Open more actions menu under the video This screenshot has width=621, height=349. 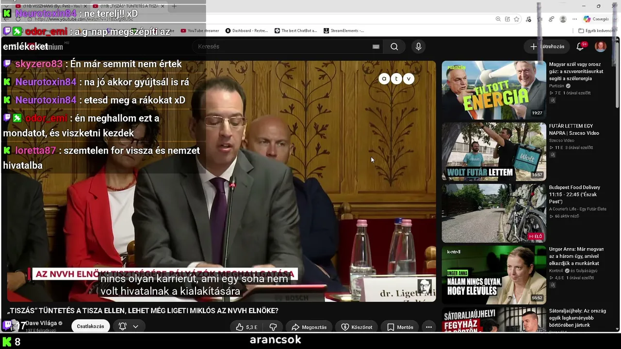pyautogui.click(x=428, y=327)
